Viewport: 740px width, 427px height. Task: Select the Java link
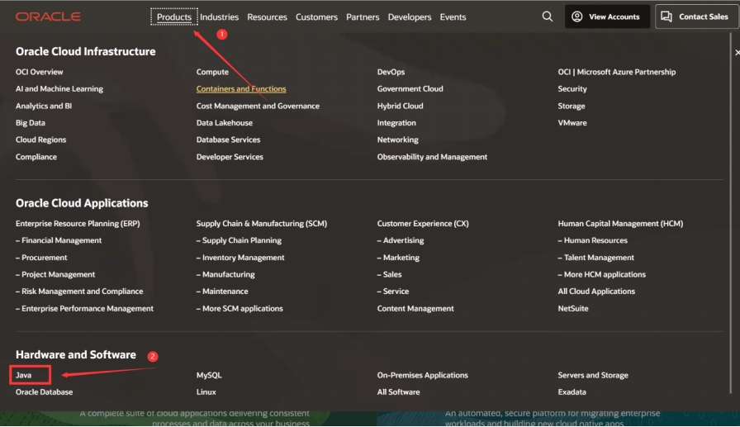tap(23, 375)
